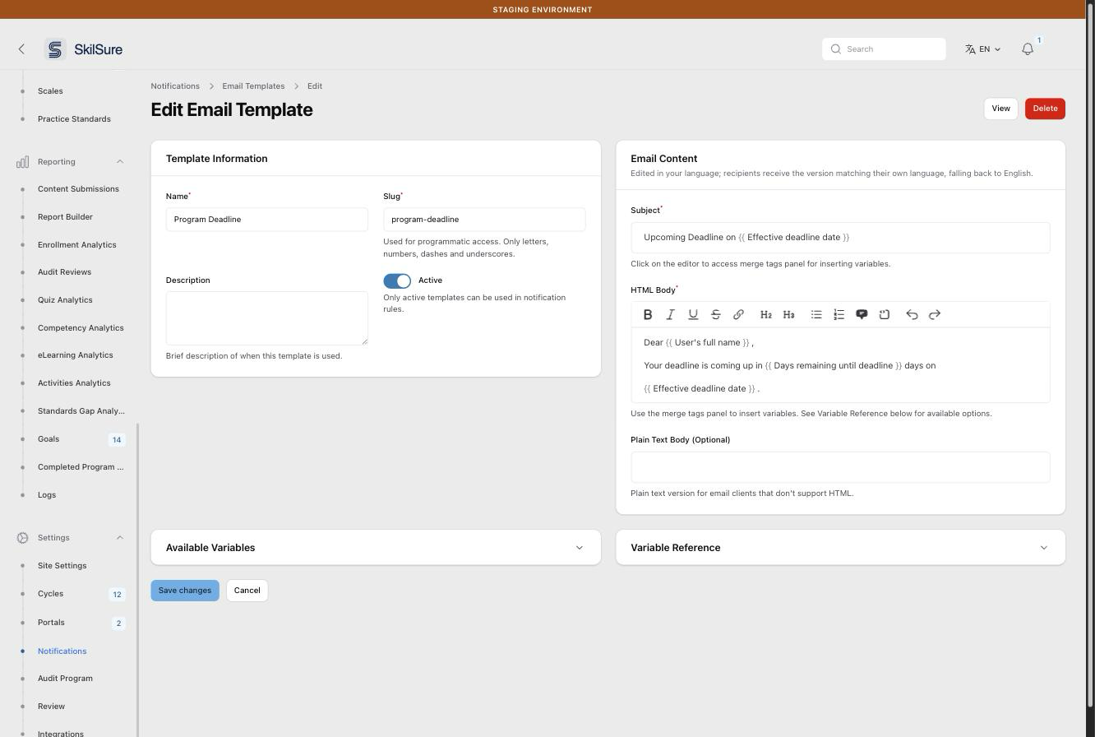Screen dimensions: 1095x737
Task: Open Audit Reviews
Action: 64,272
